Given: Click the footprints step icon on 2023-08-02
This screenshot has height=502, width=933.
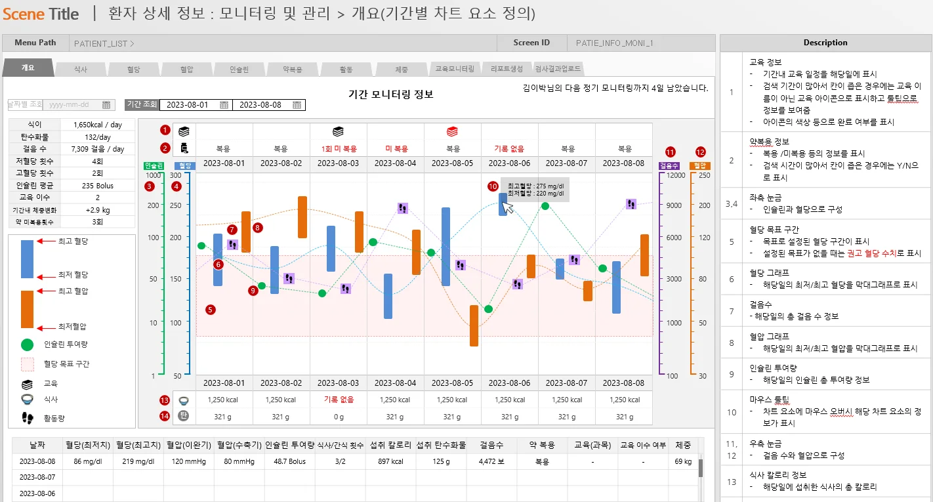Looking at the screenshot, I should [x=289, y=278].
